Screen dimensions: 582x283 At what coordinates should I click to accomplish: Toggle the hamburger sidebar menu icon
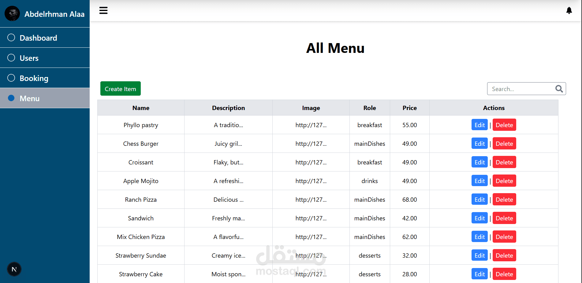click(103, 10)
